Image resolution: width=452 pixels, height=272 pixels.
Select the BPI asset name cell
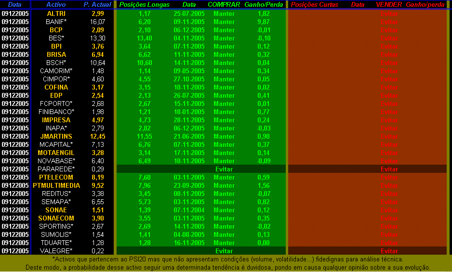point(56,46)
